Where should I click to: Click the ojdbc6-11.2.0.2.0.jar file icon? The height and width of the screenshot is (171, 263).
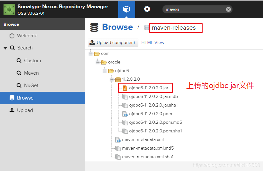(125, 88)
